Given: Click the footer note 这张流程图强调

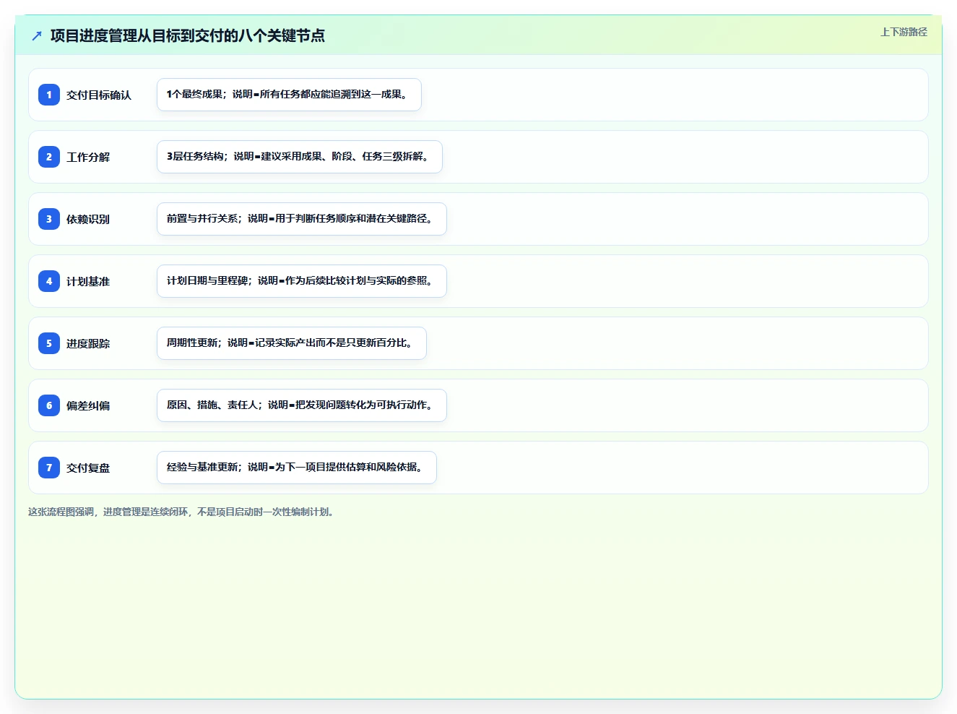Looking at the screenshot, I should [x=182, y=512].
